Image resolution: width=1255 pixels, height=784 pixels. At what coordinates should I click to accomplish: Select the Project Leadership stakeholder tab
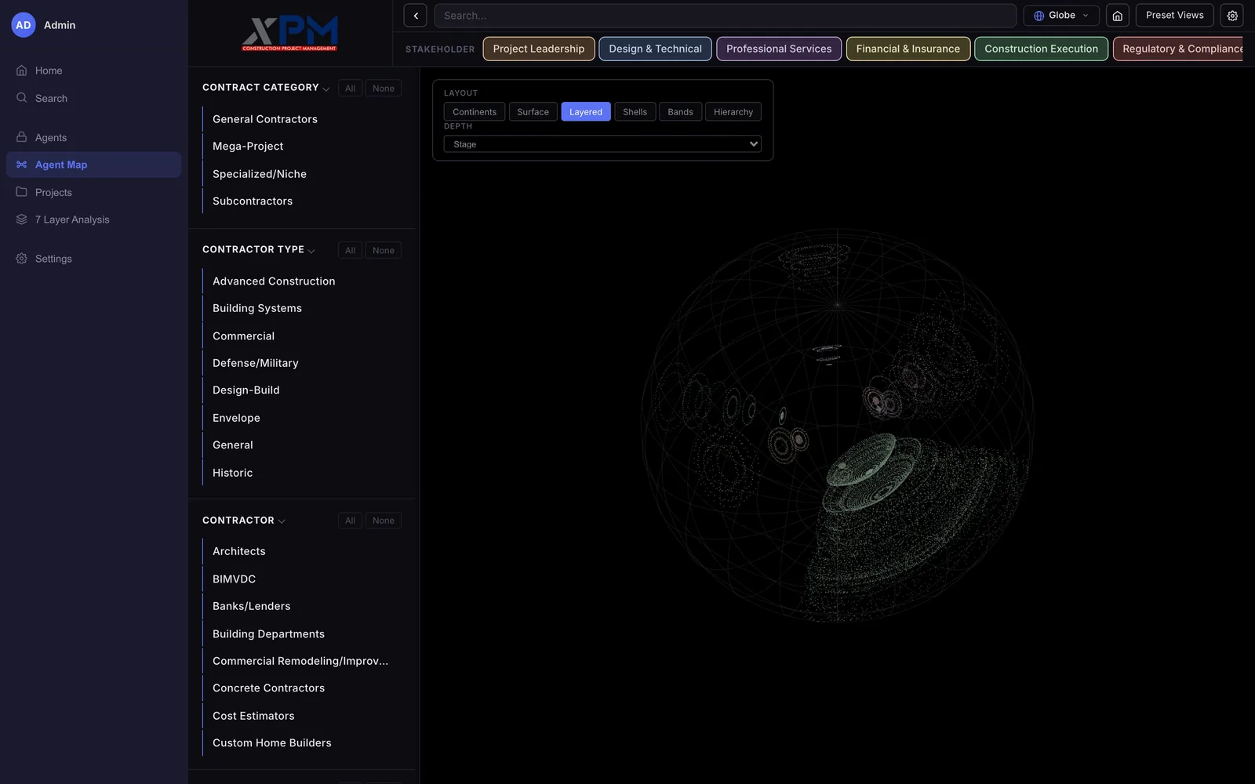coord(539,49)
